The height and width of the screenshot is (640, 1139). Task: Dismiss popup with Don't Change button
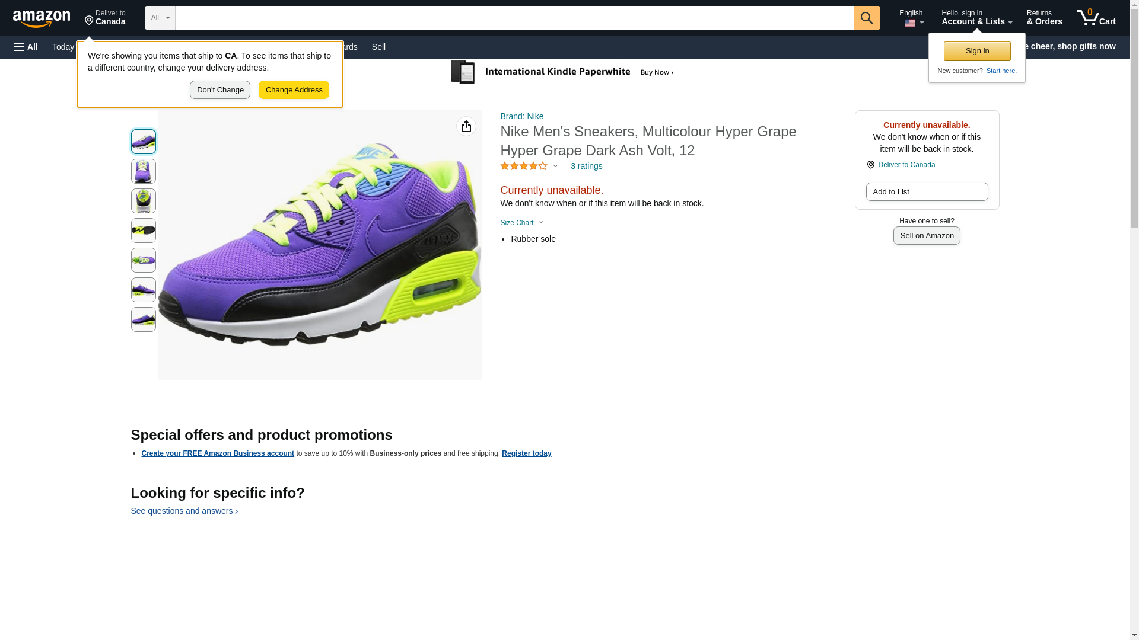point(219,90)
